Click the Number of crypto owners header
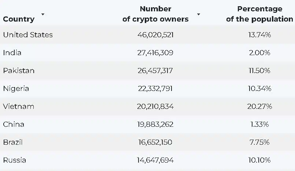The width and height of the screenshot is (295, 171). coord(155,14)
